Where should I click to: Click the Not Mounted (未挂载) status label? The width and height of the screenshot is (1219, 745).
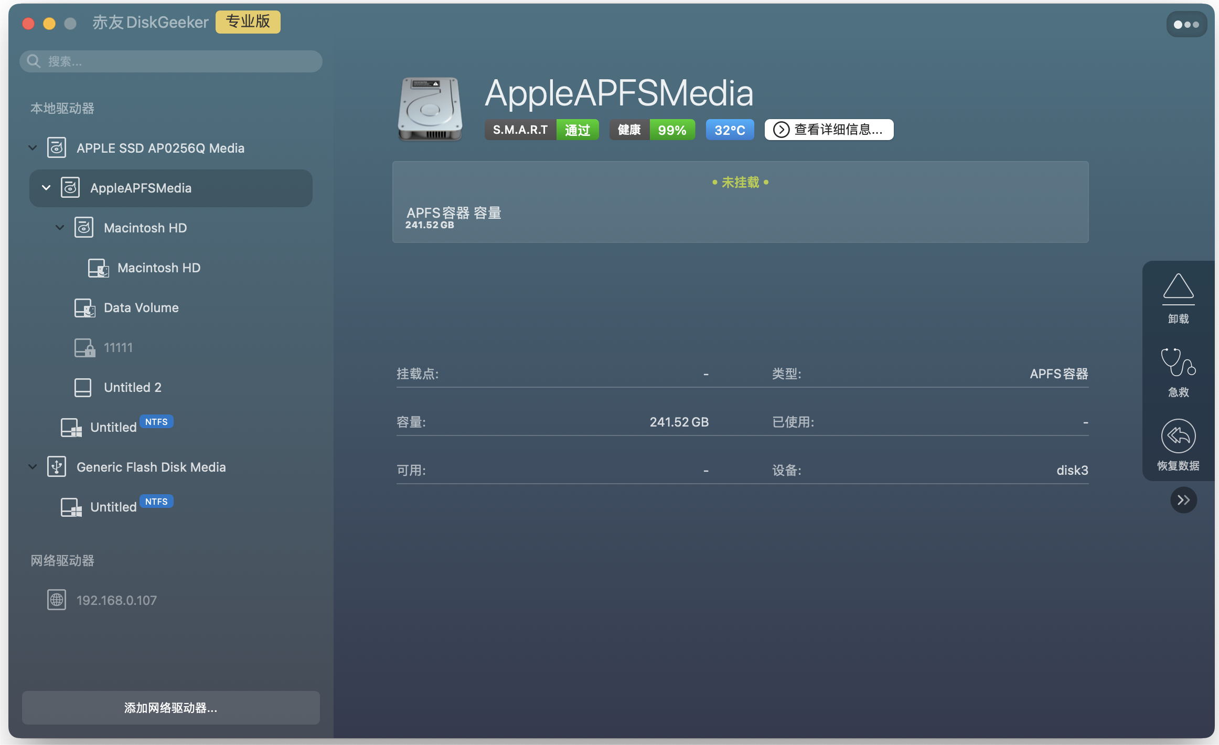[x=740, y=182]
